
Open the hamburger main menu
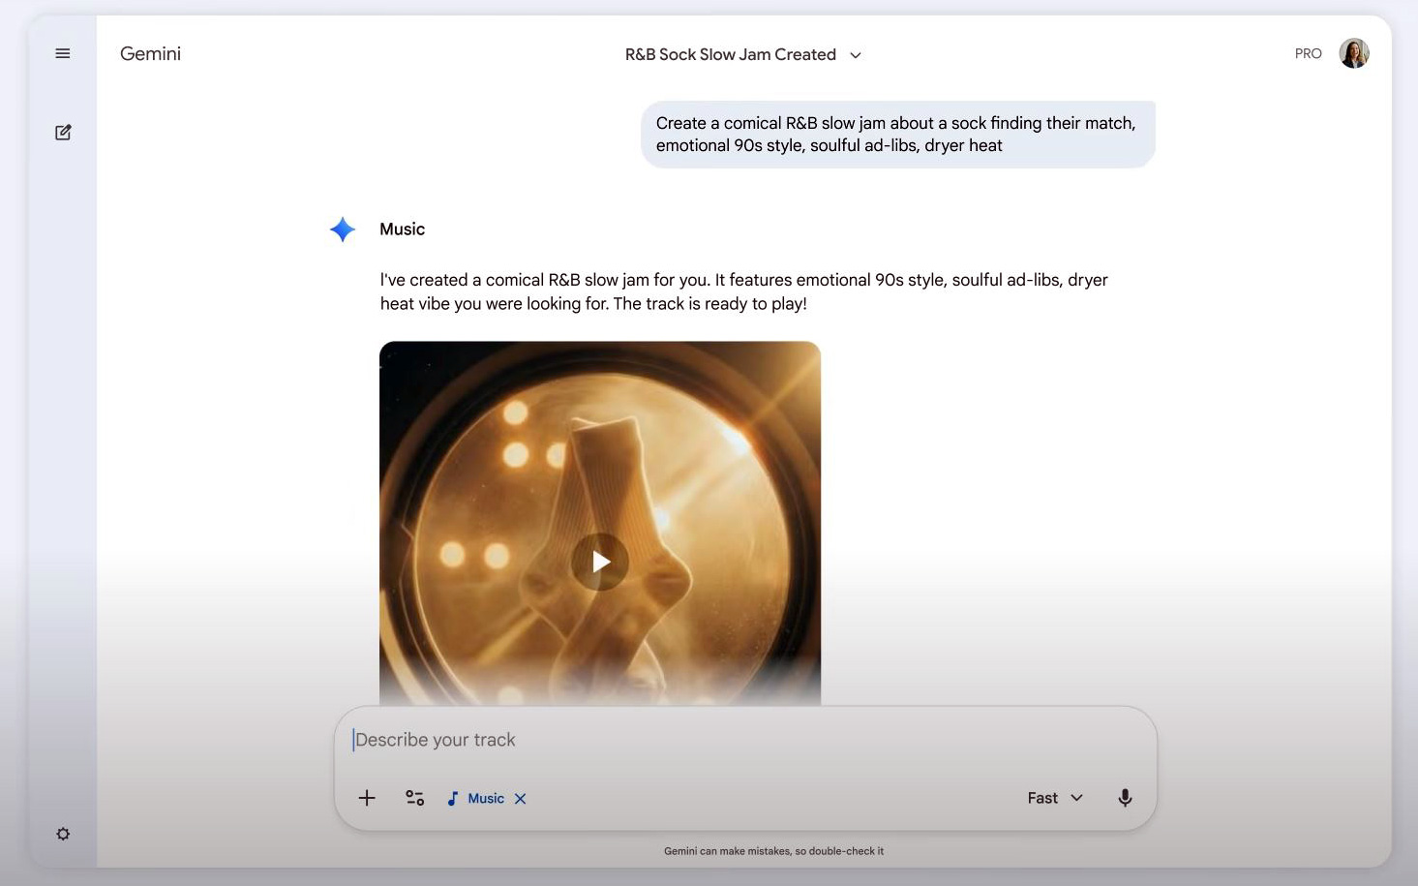click(63, 54)
